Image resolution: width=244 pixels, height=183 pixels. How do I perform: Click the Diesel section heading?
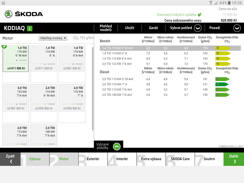[x=104, y=72]
